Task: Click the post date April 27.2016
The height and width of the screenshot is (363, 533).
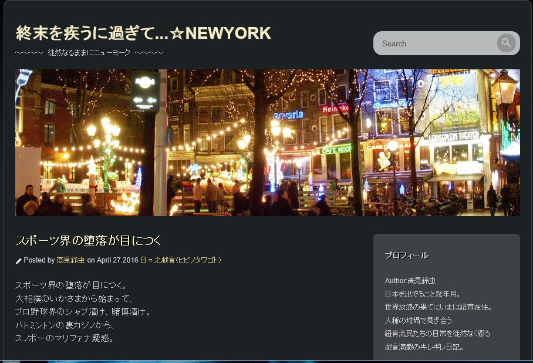Action: [117, 260]
